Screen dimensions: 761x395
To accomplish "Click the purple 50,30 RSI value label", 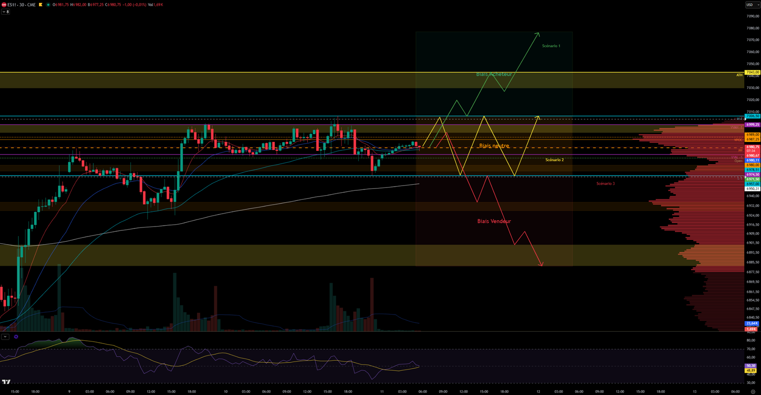I will click(751, 365).
